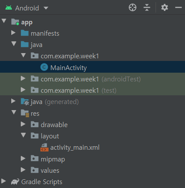This screenshot has height=188, width=185.
Task: Click the Collapse All icon
Action: 147,7
